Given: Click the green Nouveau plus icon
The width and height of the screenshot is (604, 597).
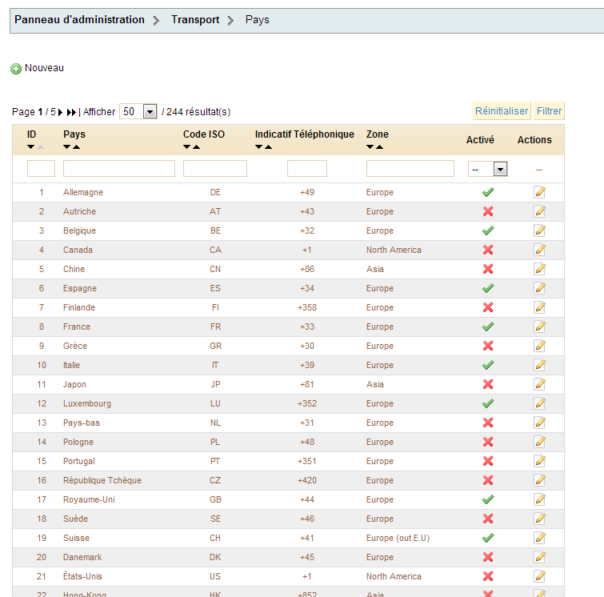Looking at the screenshot, I should click(16, 69).
